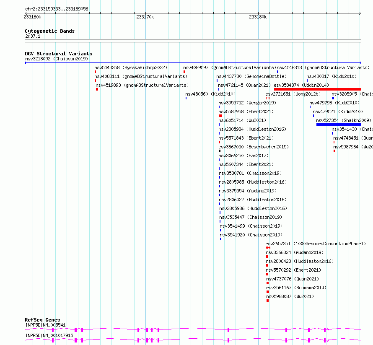Viewport: 373px width, 345px height.
Task: Click nsv527354 (Shaikh2009) label
Action: pyautogui.click(x=344, y=120)
